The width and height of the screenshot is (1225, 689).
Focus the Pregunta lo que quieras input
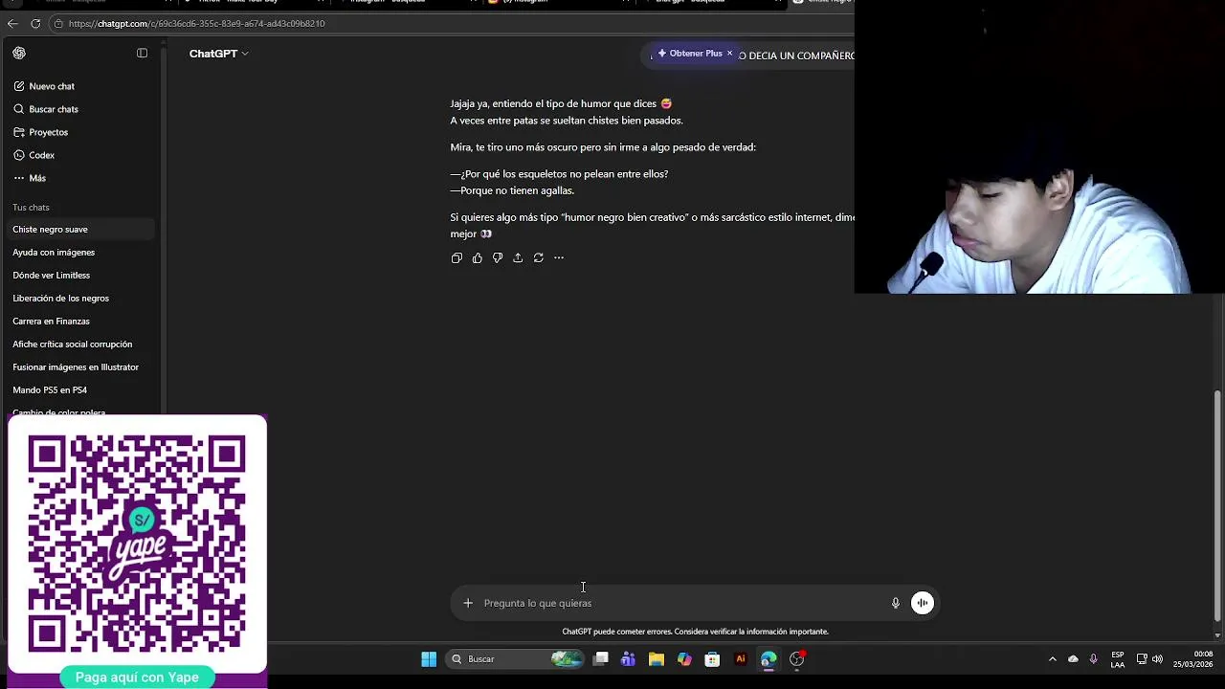683,603
